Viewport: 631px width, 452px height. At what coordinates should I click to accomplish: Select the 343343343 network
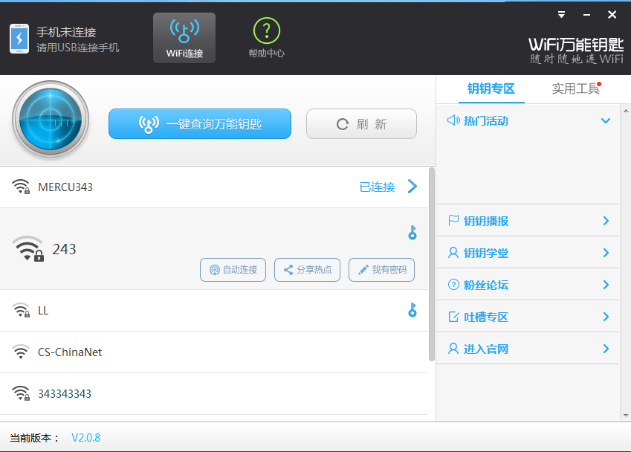tap(214, 393)
